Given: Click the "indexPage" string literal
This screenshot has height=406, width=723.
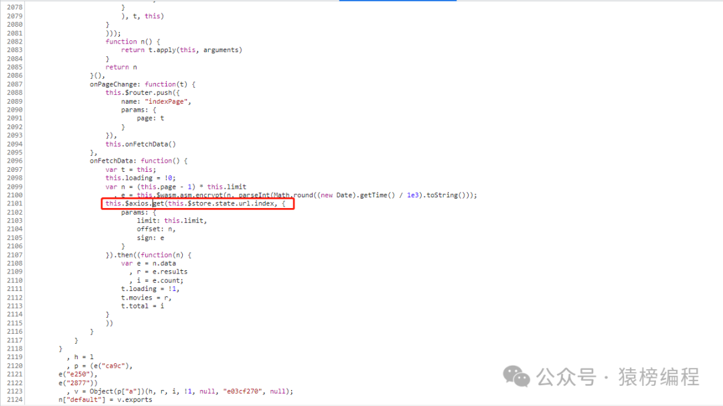Looking at the screenshot, I should [x=166, y=102].
